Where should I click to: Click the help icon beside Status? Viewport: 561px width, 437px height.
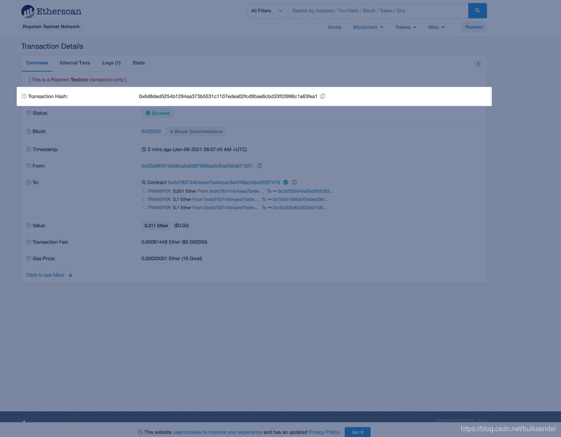coord(29,113)
